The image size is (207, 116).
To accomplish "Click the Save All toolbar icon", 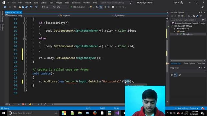I will coord(27,7).
